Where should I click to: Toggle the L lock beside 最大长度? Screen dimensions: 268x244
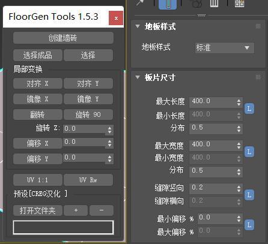249,109
